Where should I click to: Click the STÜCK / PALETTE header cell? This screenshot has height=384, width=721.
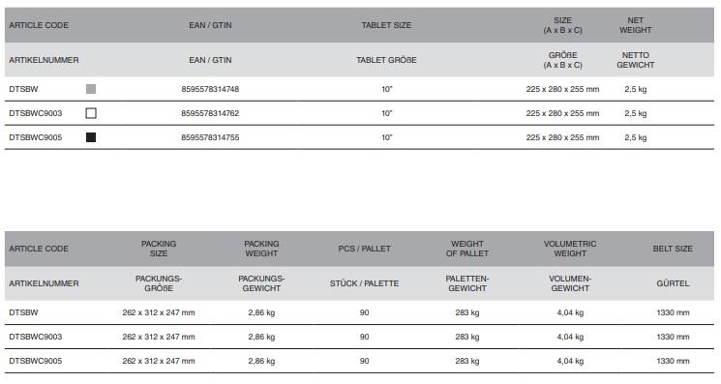(364, 283)
